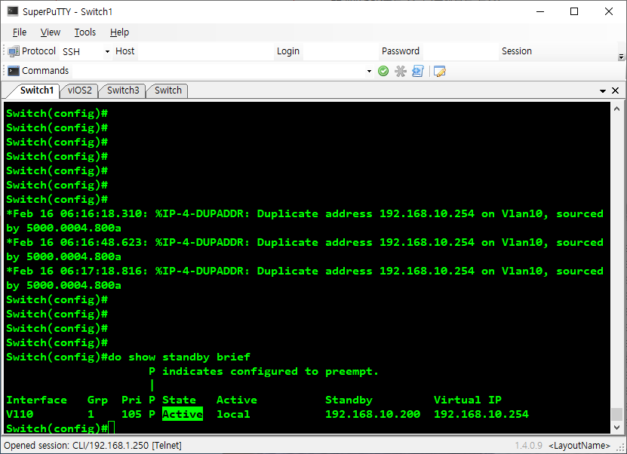Click the Password input field

(x=461, y=51)
